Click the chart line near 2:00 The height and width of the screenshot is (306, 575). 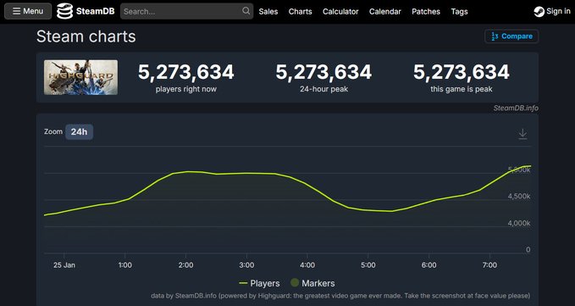coord(186,171)
